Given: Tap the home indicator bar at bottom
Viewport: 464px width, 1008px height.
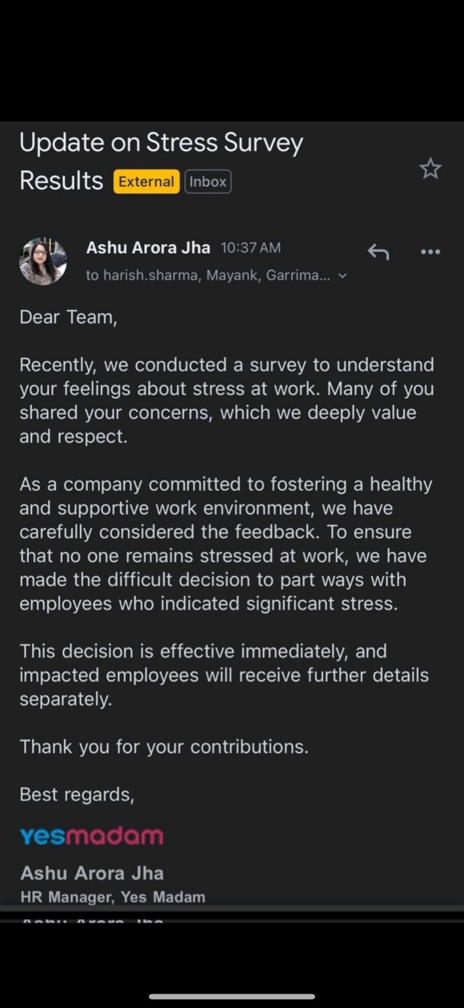Looking at the screenshot, I should 232,996.
